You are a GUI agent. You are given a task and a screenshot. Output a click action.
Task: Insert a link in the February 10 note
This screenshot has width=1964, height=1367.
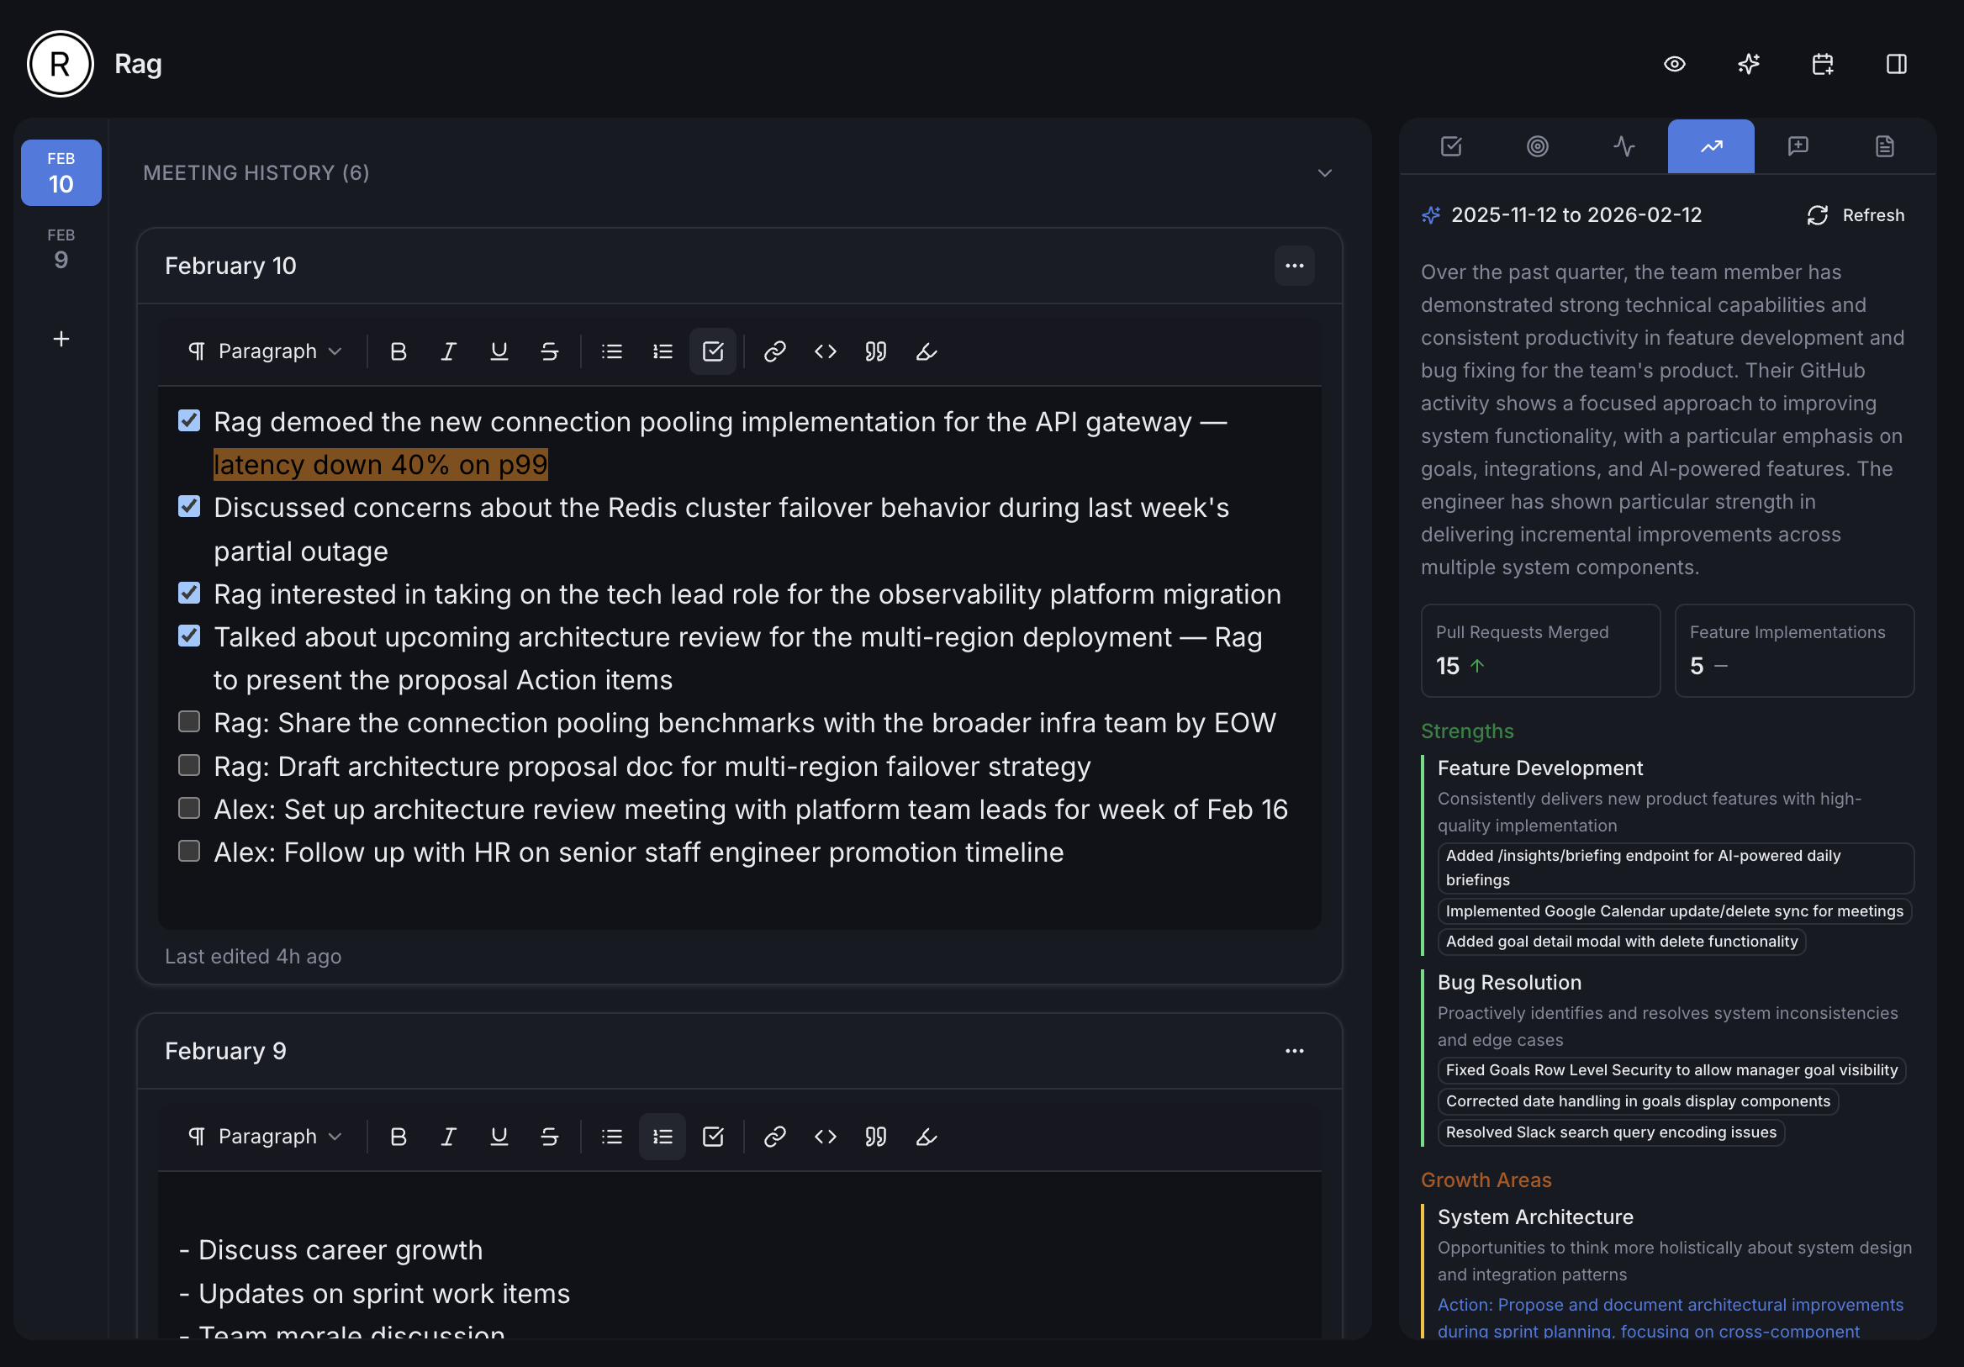pos(775,351)
